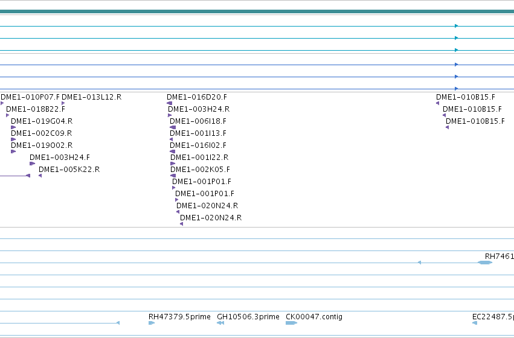514x338 pixels.
Task: Select the DME1-013L12.R feature label
Action: pos(91,97)
